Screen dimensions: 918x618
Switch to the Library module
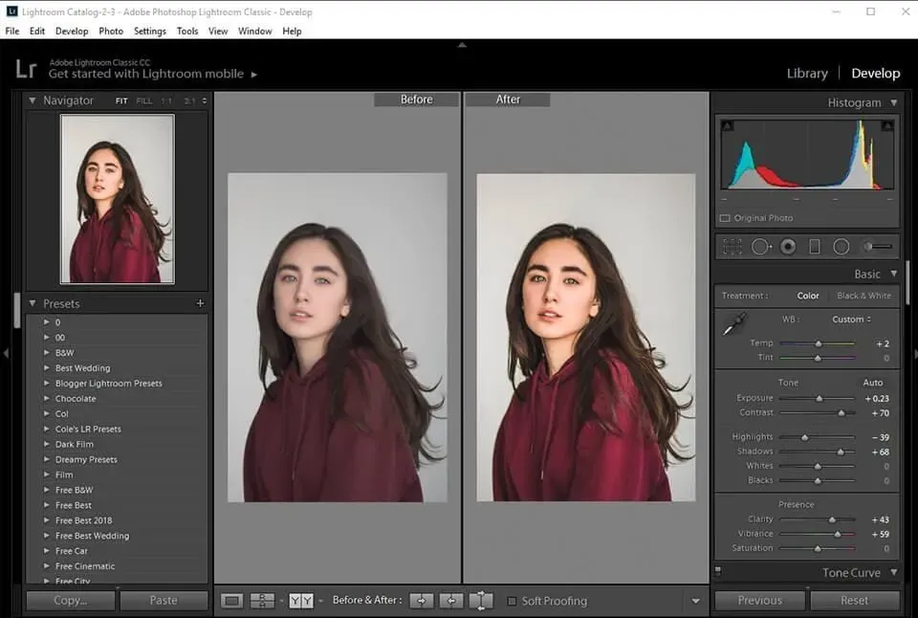tap(806, 73)
